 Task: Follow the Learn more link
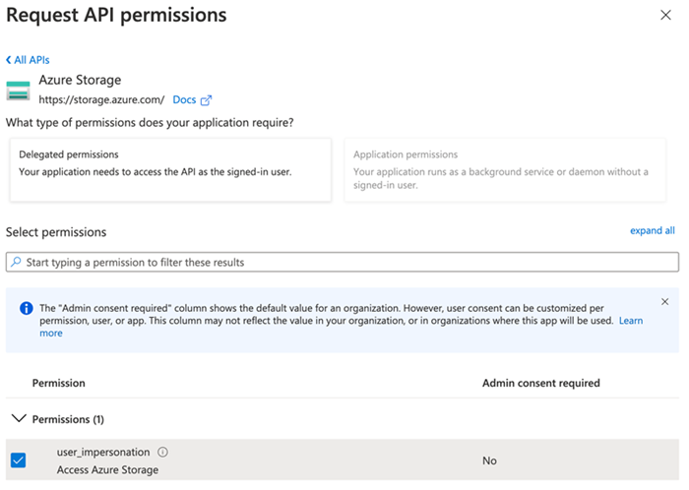pos(630,321)
